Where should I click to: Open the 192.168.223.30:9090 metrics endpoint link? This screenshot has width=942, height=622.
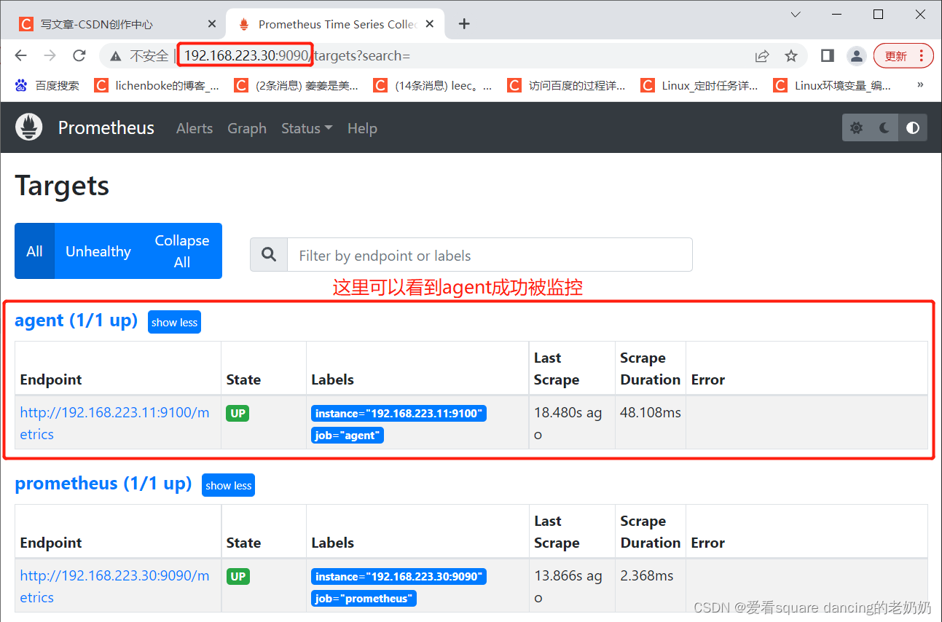coord(114,586)
